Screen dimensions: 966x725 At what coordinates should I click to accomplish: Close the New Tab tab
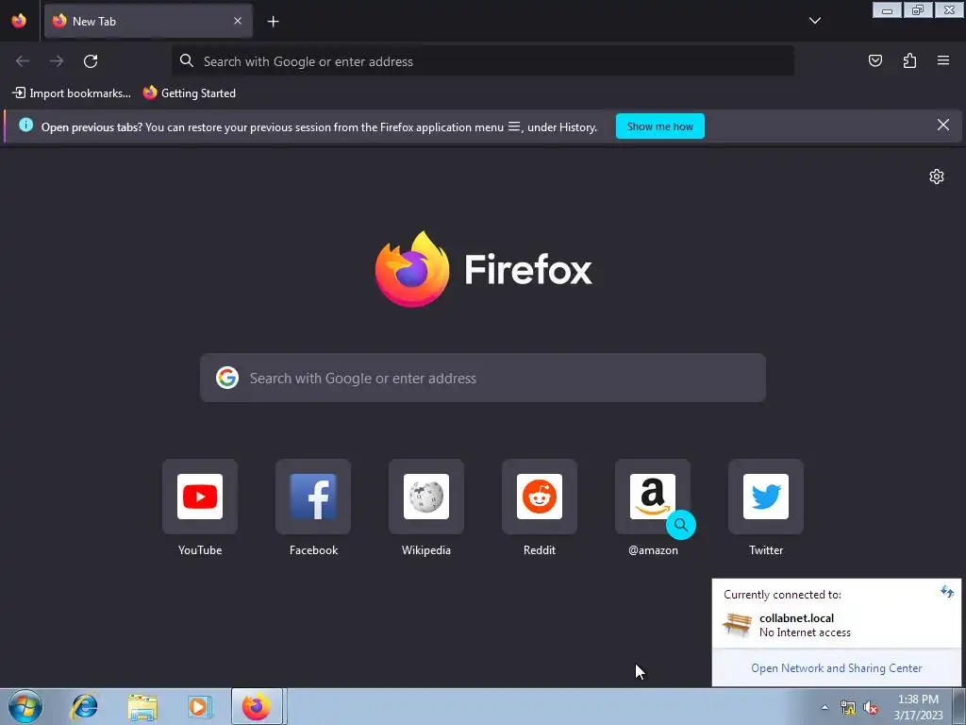[x=237, y=21]
